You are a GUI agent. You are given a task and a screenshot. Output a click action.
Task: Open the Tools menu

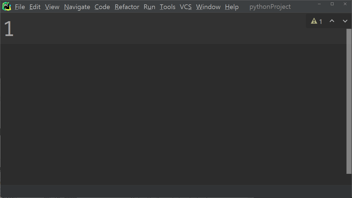(x=167, y=7)
